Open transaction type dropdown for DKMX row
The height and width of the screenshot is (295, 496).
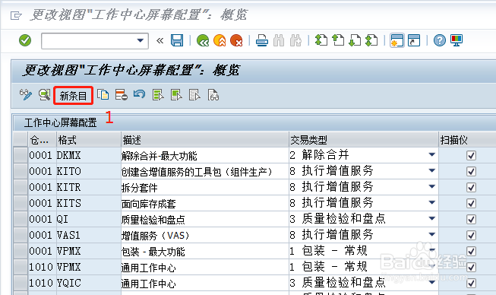[x=431, y=155]
